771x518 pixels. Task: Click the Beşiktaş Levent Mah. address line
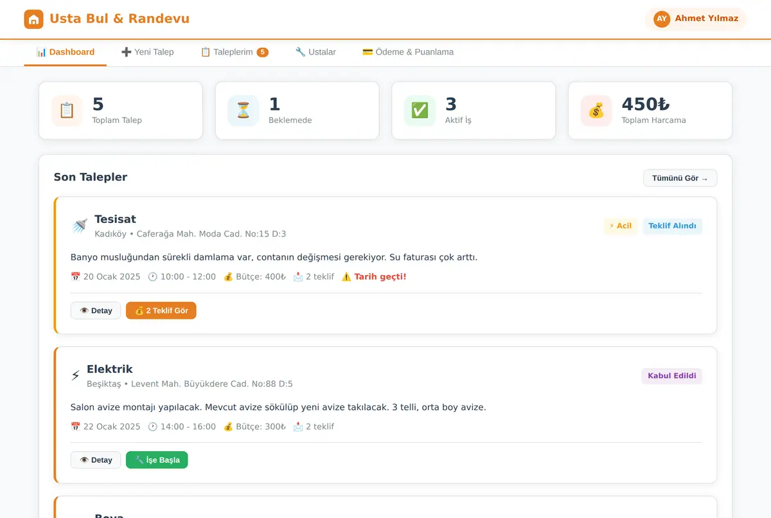point(190,384)
